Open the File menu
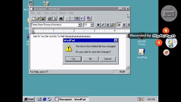181x102 pixels. click(x=33, y=13)
